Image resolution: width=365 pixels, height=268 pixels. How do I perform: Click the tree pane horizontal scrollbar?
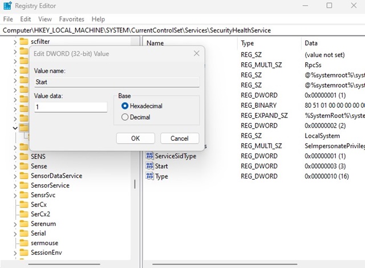click(64, 264)
